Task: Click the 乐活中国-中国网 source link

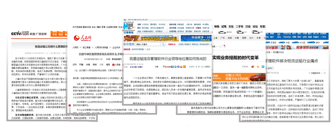Action: [x=136, y=67]
